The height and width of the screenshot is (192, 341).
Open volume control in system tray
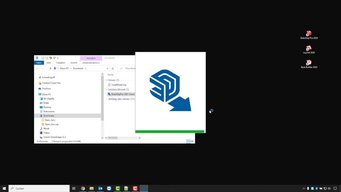[329, 189]
